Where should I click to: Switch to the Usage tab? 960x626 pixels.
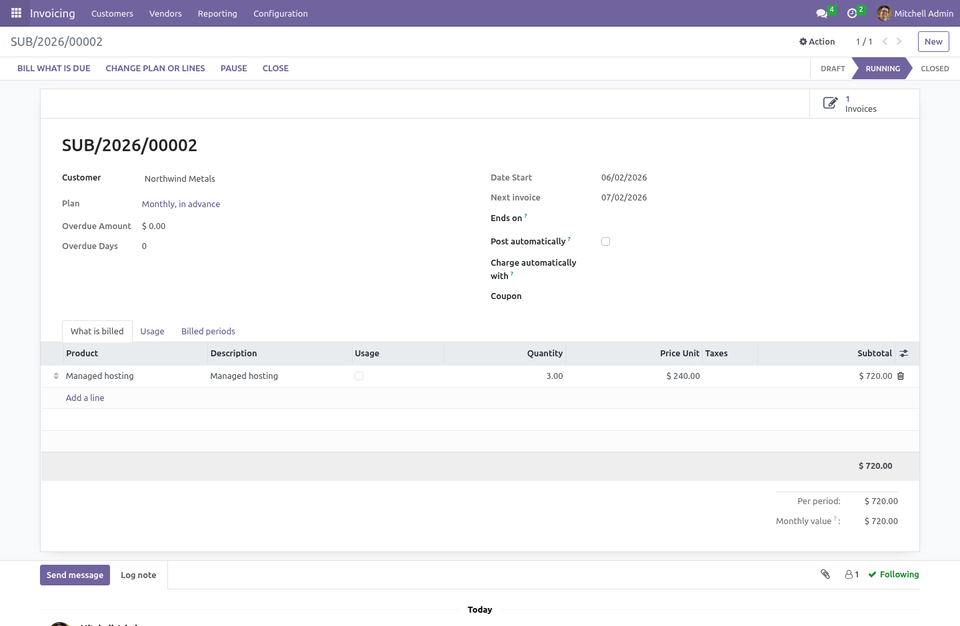click(x=152, y=331)
